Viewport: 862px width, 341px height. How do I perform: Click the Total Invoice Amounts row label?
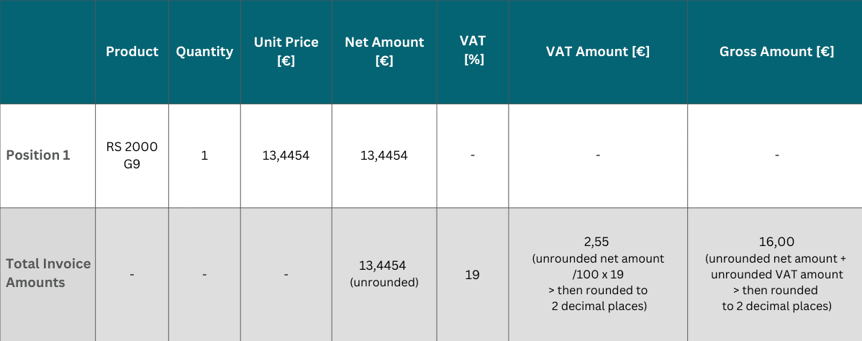(x=48, y=273)
